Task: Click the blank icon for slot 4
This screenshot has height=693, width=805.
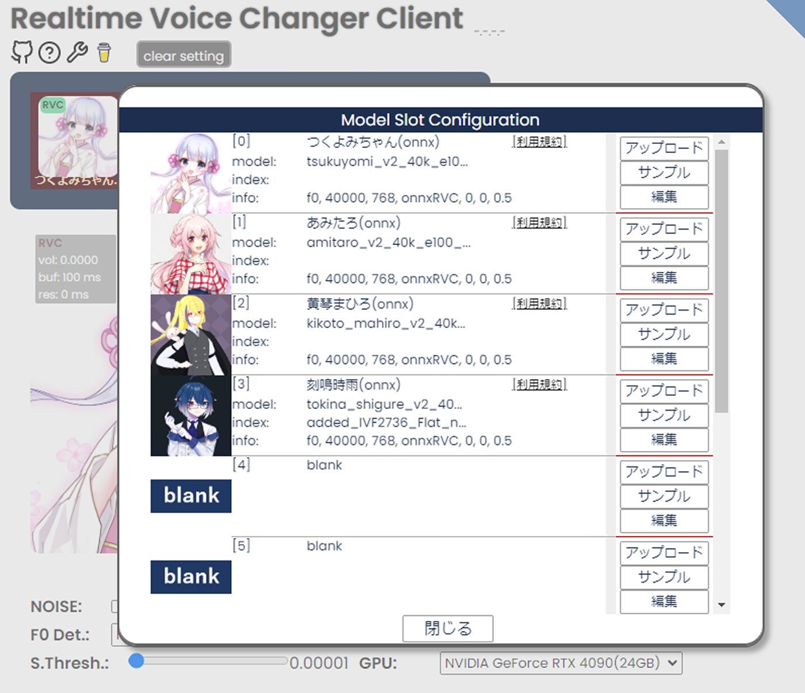Action: point(191,496)
